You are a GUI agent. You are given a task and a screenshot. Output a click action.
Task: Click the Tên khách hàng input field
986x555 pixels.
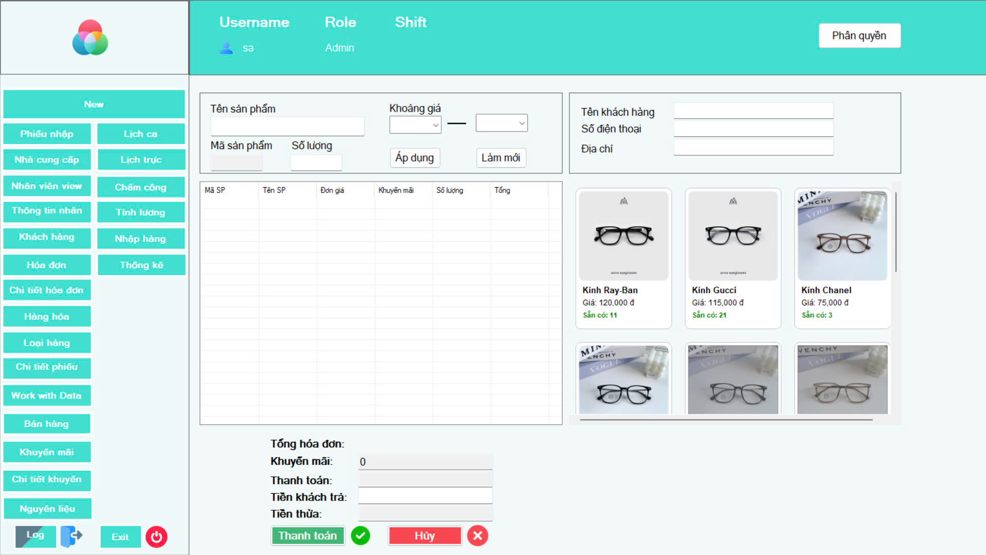[753, 110]
